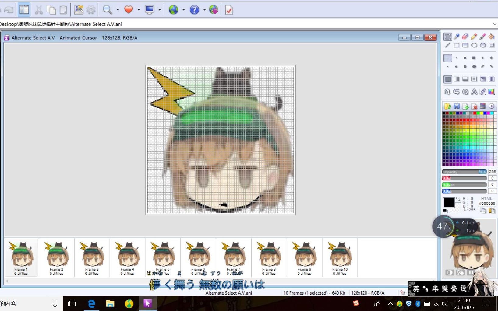
Task: Open the color adjustment rainbow tool
Action: coord(491,92)
